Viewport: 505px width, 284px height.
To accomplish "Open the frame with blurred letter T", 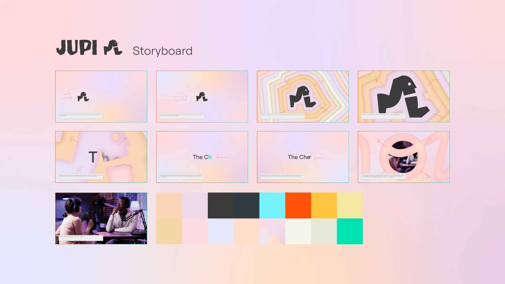I will click(x=101, y=157).
